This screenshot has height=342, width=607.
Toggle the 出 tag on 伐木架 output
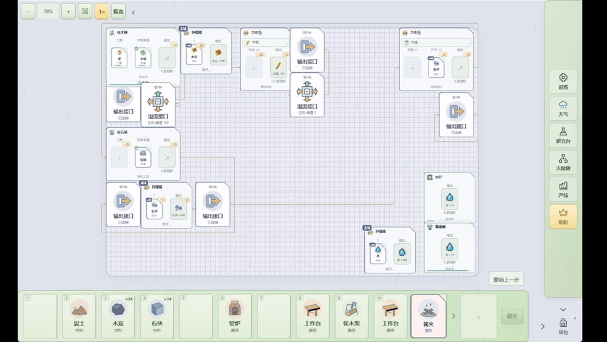pyautogui.click(x=174, y=45)
